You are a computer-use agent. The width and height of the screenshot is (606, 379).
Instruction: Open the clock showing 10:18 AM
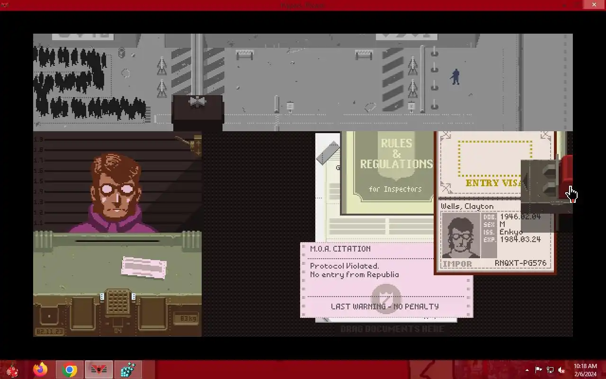click(x=585, y=370)
